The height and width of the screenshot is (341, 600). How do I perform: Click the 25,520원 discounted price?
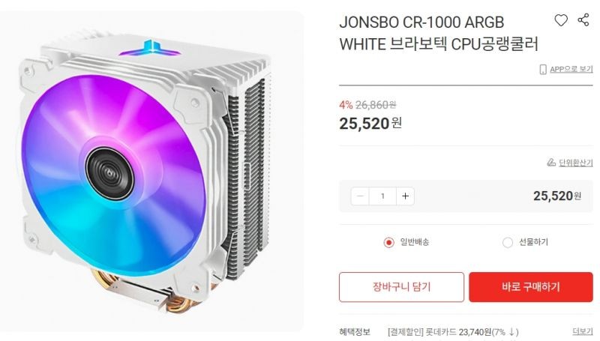coord(370,124)
